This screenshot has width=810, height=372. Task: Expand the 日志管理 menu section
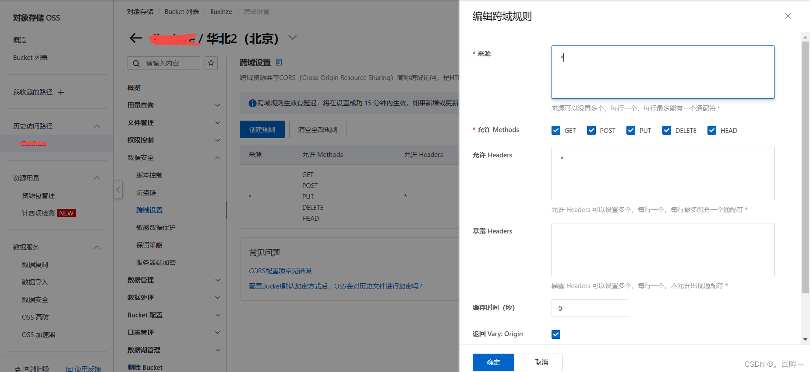coord(217,333)
